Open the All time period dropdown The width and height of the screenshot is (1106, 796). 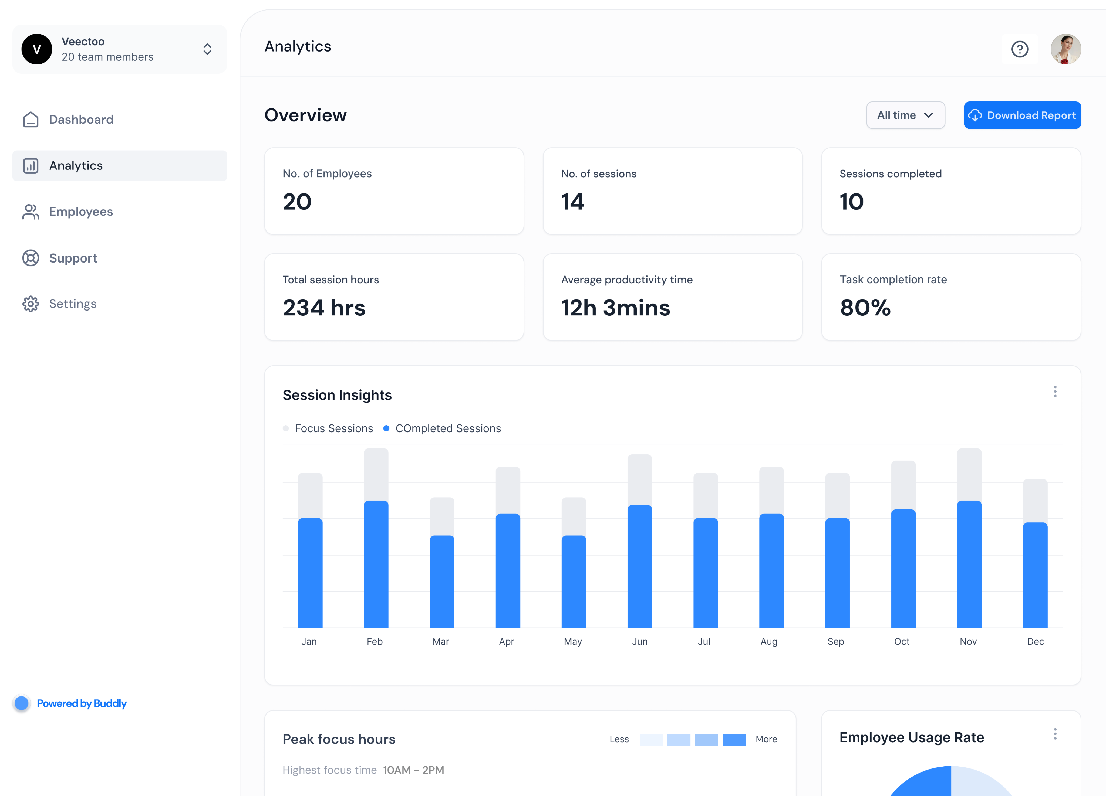pos(906,115)
